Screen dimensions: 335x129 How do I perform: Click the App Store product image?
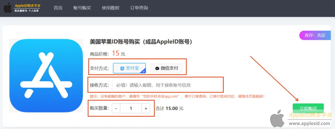coord(46,76)
